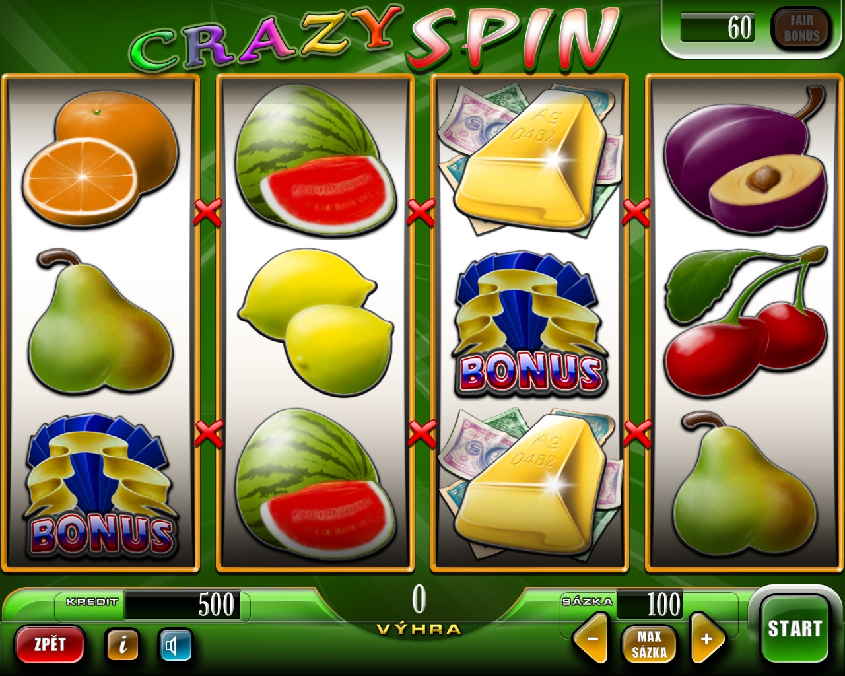The image size is (845, 676).
Task: Select the top watermelon on second reel
Action: [x=316, y=160]
